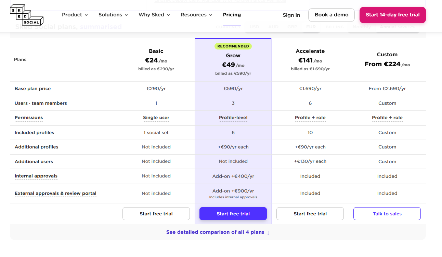This screenshot has height=257, width=442.
Task: Click 'billed as €590/yr' under Grow
Action: (233, 73)
